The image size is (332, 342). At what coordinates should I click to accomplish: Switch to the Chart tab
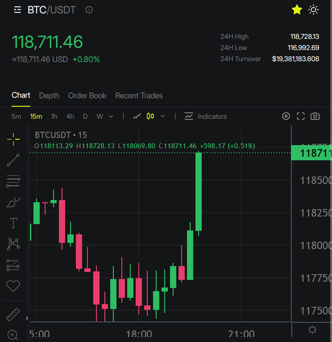tap(21, 95)
